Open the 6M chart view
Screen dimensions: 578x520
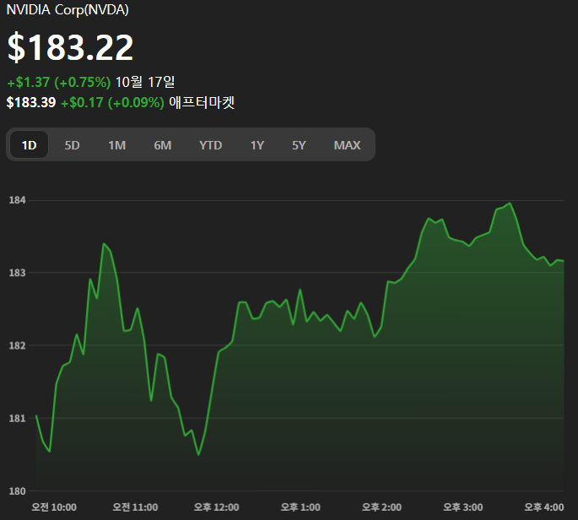(x=163, y=145)
